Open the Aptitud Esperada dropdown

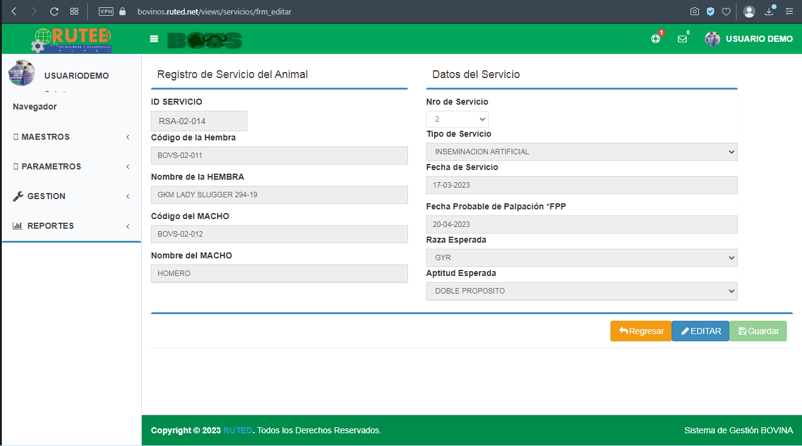point(581,291)
